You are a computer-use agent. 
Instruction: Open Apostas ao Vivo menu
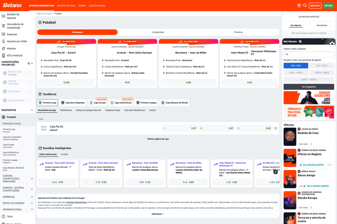point(66,6)
